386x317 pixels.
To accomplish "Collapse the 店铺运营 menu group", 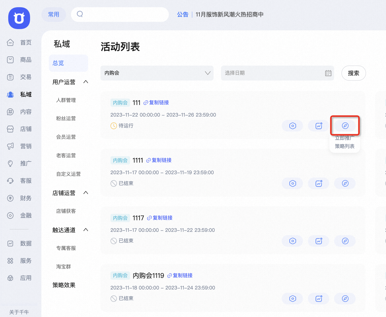I will pos(86,193).
